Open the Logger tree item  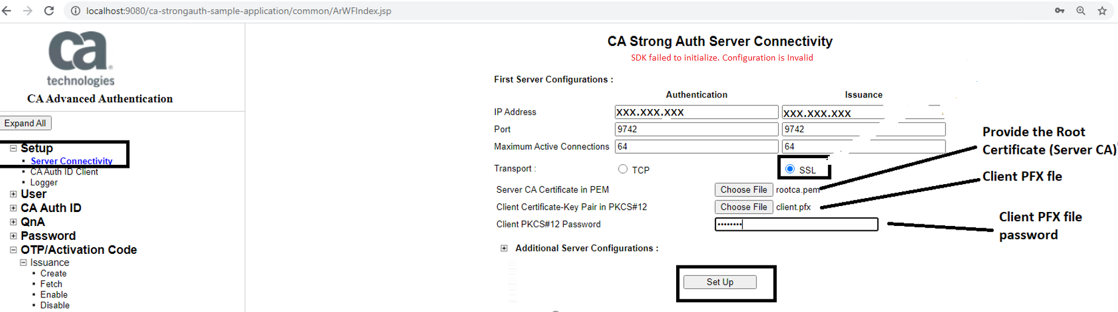click(44, 182)
